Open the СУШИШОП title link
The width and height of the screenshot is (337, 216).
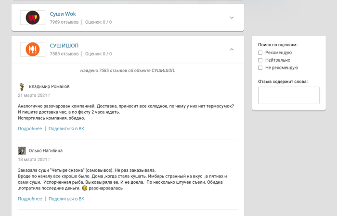coord(64,46)
